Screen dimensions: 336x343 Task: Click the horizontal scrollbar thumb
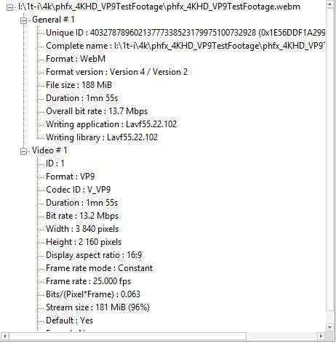click(127, 336)
